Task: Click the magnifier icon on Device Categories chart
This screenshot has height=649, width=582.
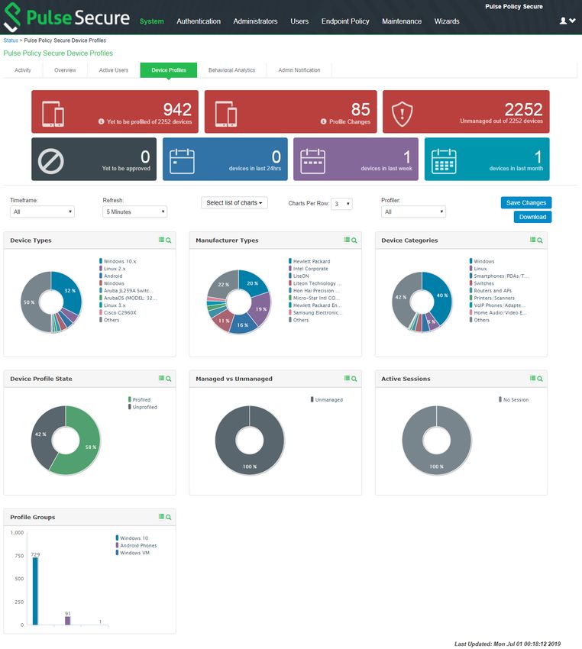Action: (x=540, y=240)
